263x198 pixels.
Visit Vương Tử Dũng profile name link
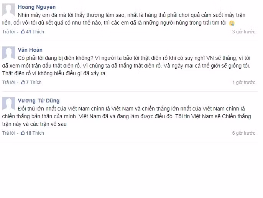[39, 101]
